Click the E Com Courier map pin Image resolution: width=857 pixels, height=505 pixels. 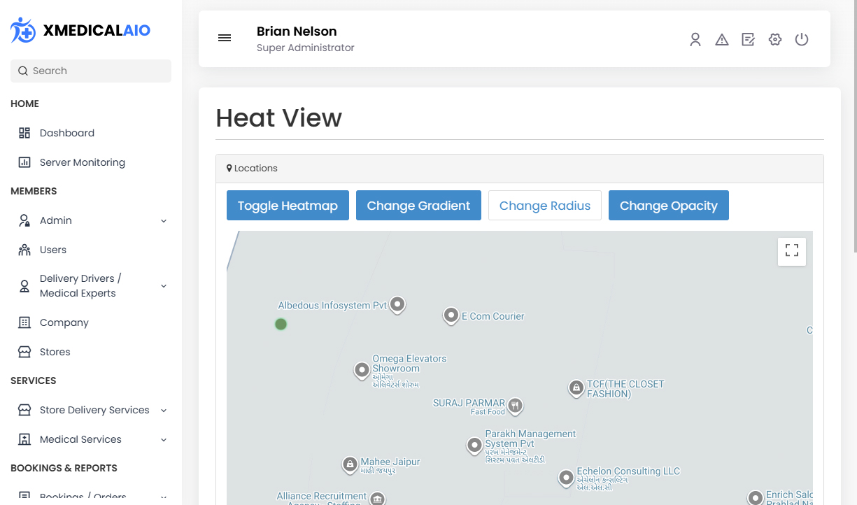coord(451,315)
